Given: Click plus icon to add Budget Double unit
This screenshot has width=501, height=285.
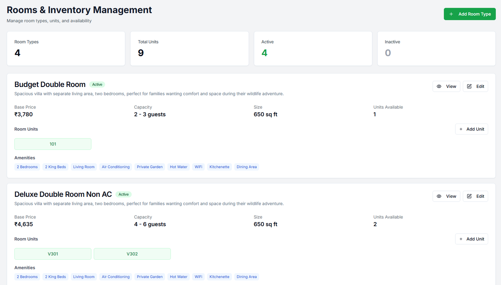Looking at the screenshot, I should [461, 129].
